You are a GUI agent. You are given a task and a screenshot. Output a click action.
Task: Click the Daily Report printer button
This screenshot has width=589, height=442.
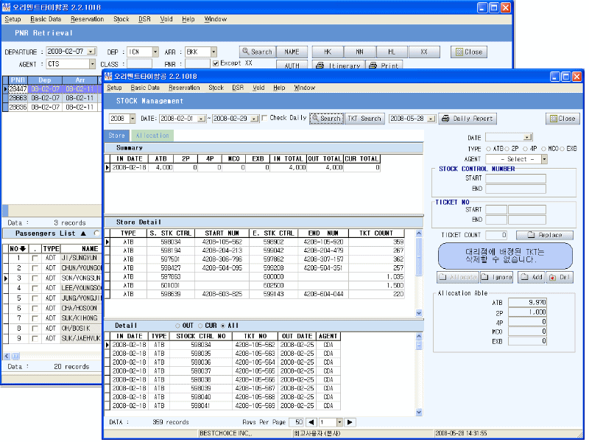468,119
